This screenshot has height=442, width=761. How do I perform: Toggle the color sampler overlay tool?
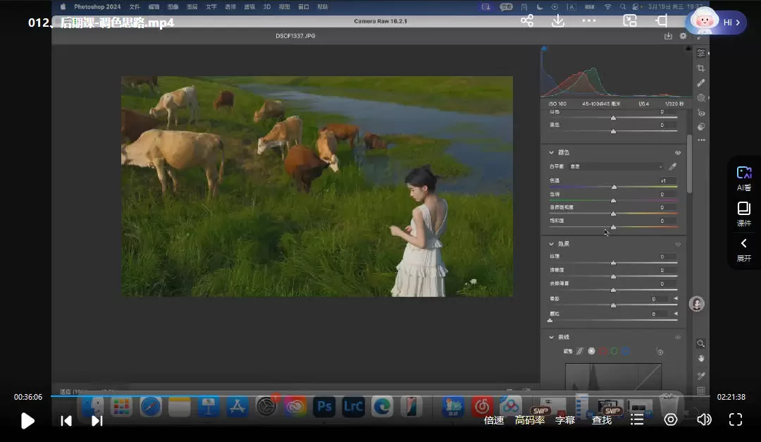coord(701,376)
